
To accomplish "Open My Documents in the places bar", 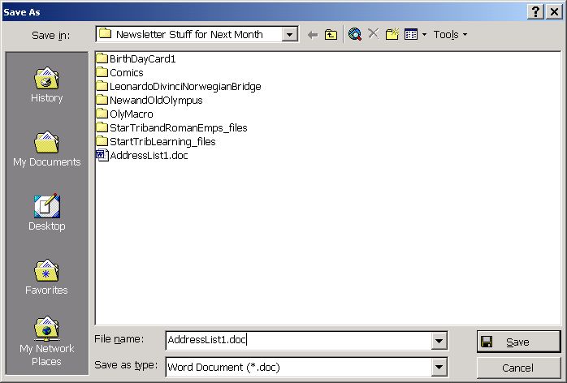I will [x=46, y=150].
